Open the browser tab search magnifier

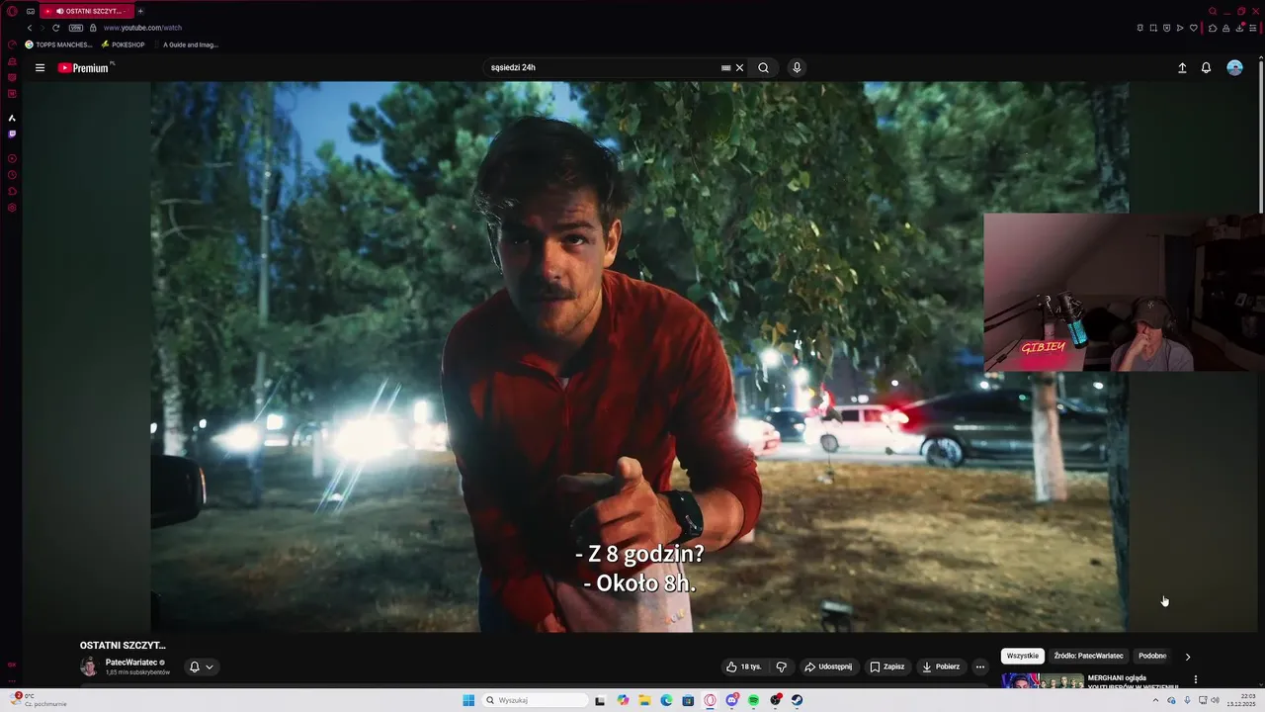[x=1213, y=11]
